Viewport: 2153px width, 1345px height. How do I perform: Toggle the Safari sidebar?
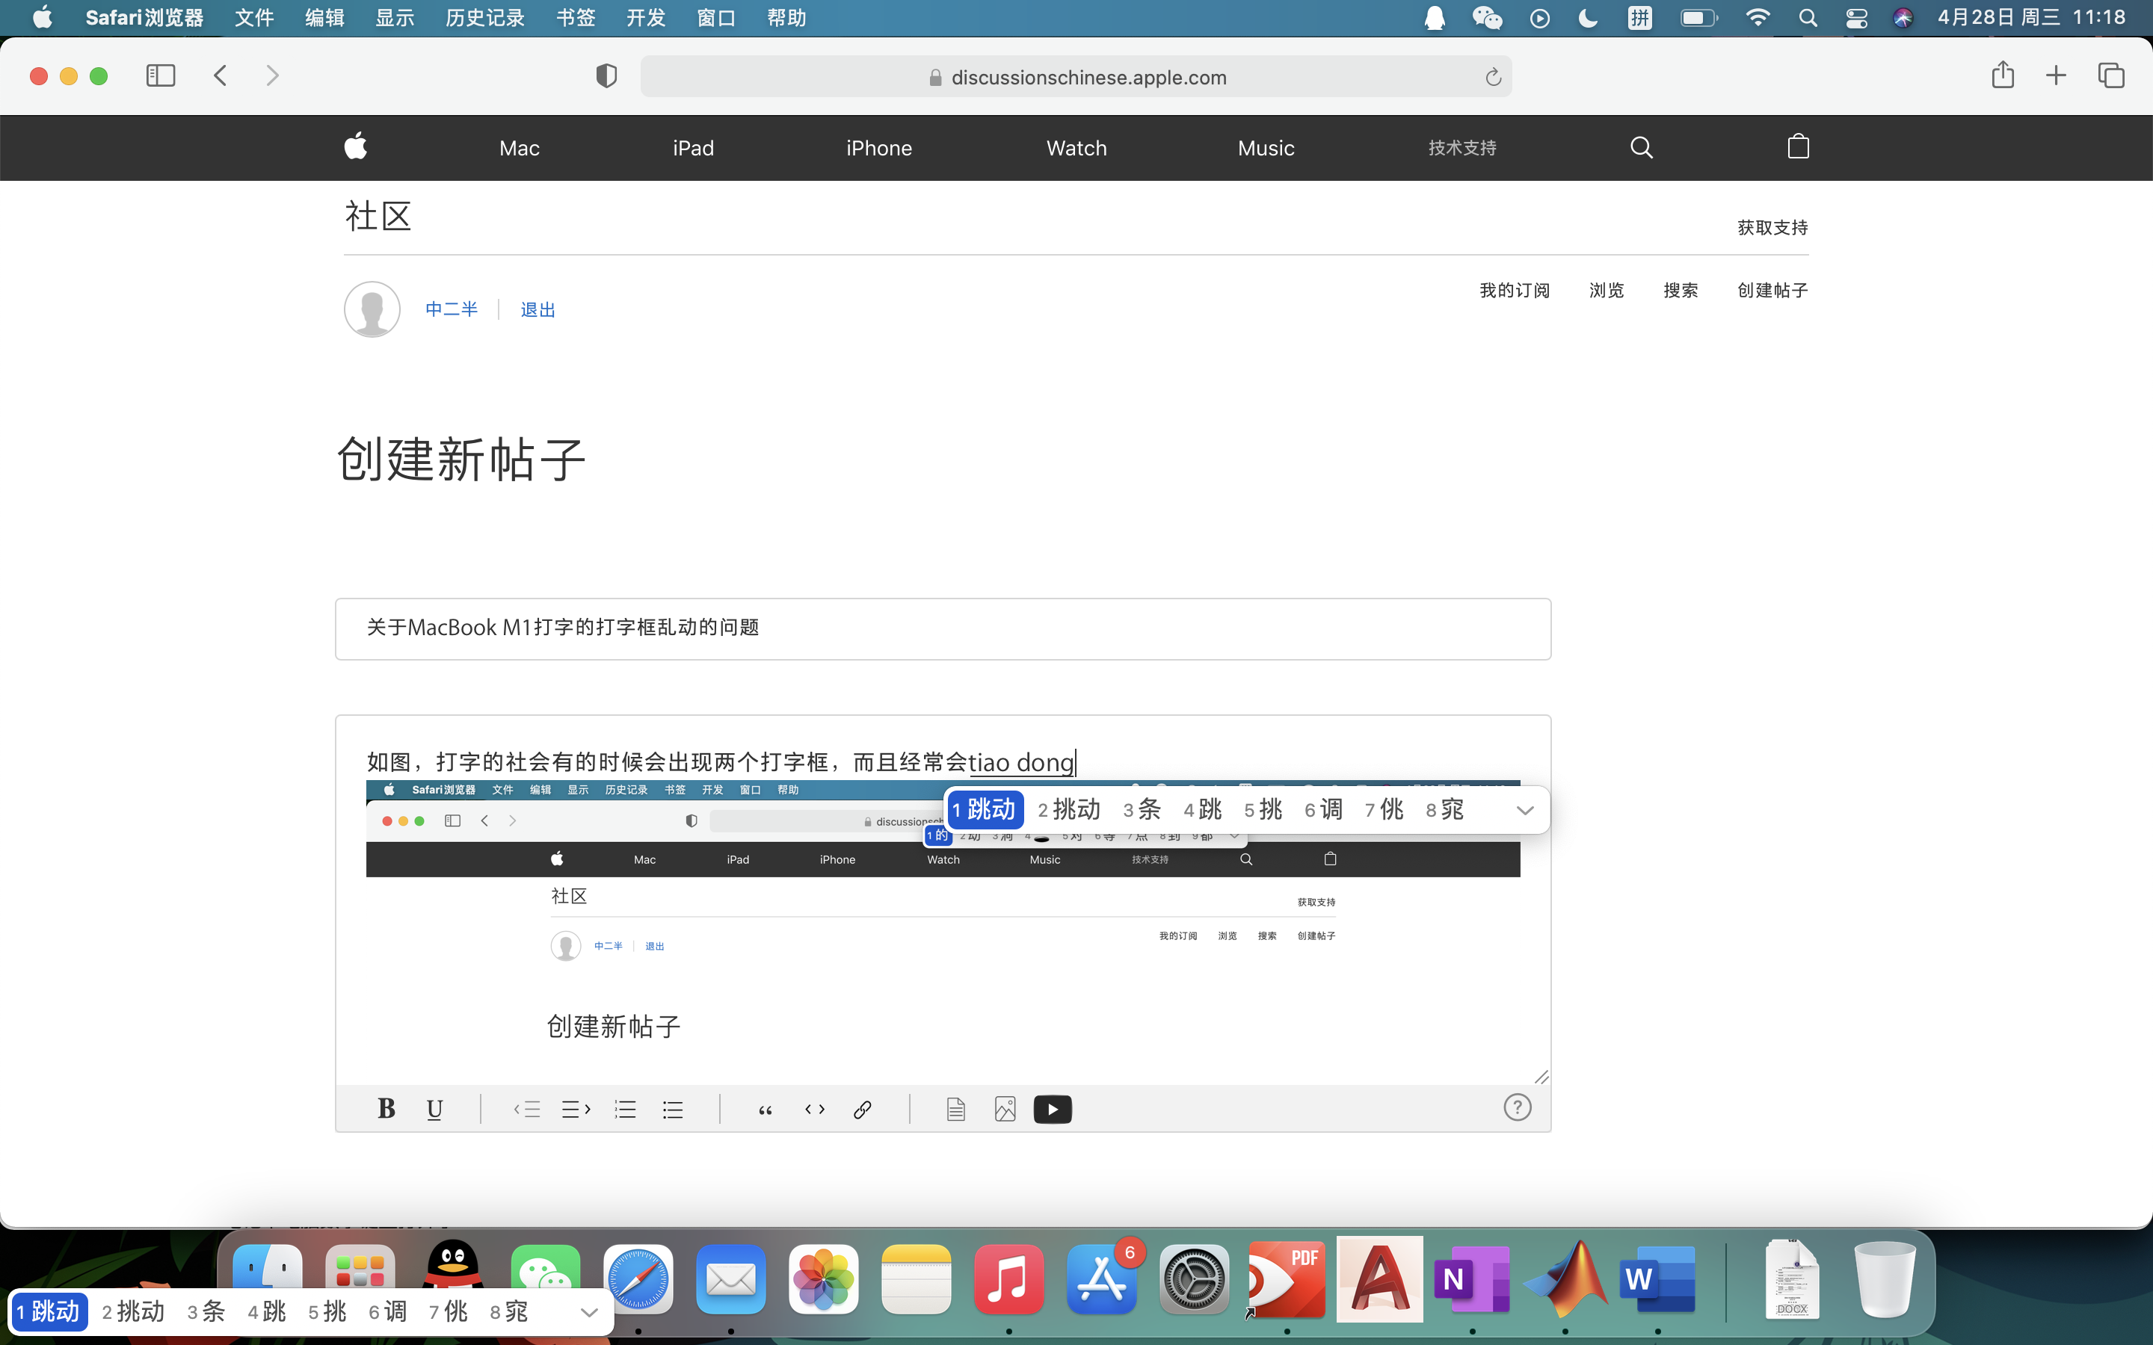(160, 75)
